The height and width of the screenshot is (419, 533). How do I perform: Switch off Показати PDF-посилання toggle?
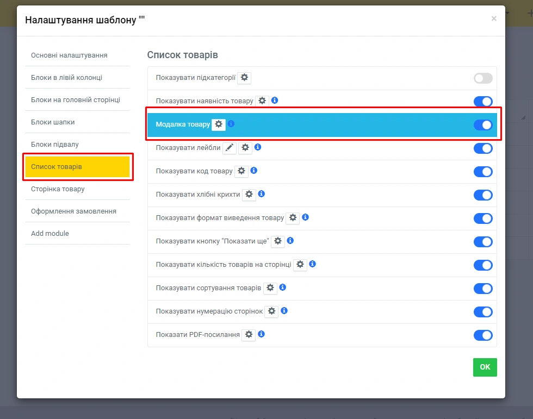click(482, 335)
